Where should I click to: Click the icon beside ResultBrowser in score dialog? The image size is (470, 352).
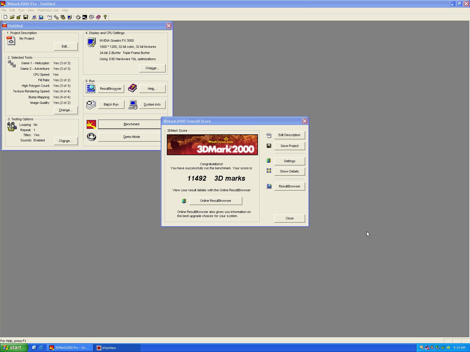coord(269,186)
